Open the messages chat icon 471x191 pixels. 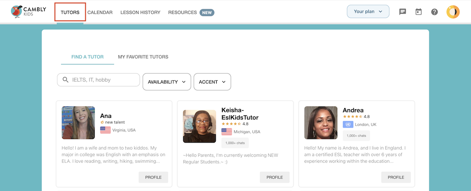click(403, 12)
